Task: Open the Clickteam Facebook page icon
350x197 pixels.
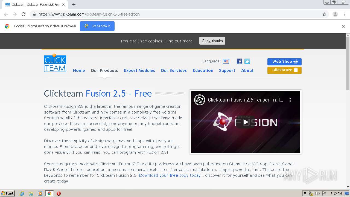Action: coord(239,61)
